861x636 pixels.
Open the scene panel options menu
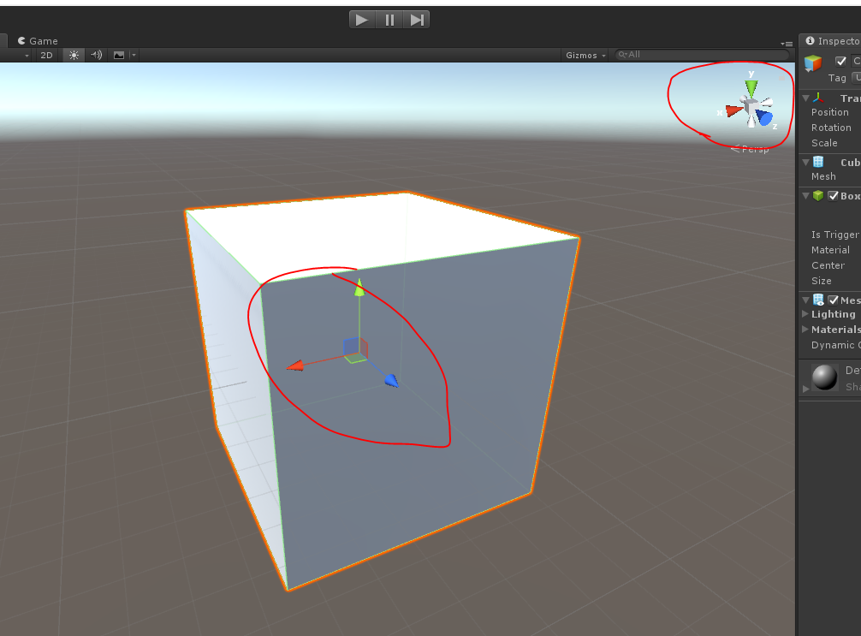click(x=787, y=44)
